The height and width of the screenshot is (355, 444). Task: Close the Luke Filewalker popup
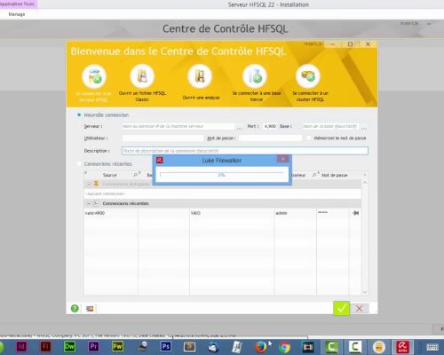coord(282,159)
